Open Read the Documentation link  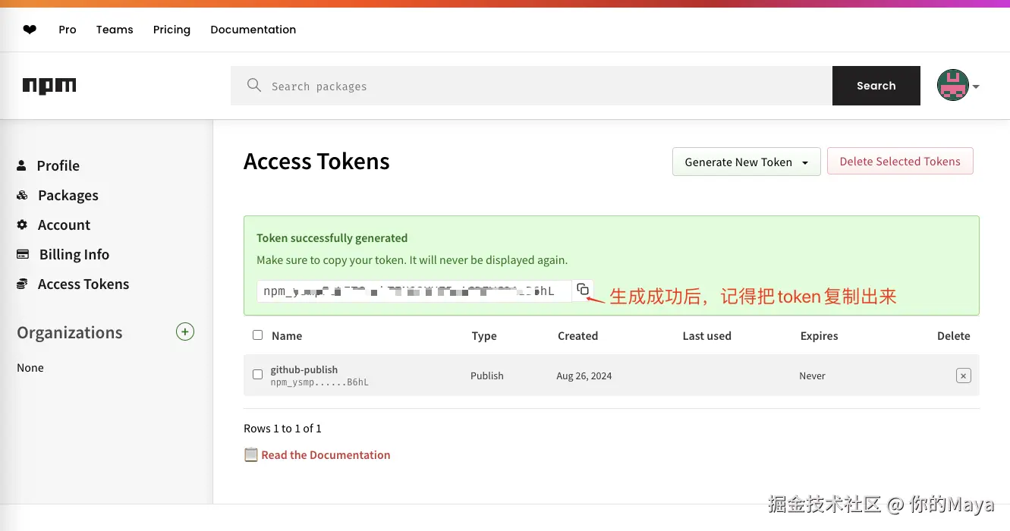(x=325, y=454)
